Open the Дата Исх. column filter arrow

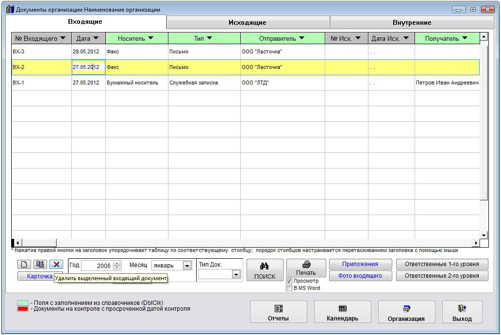(406, 38)
